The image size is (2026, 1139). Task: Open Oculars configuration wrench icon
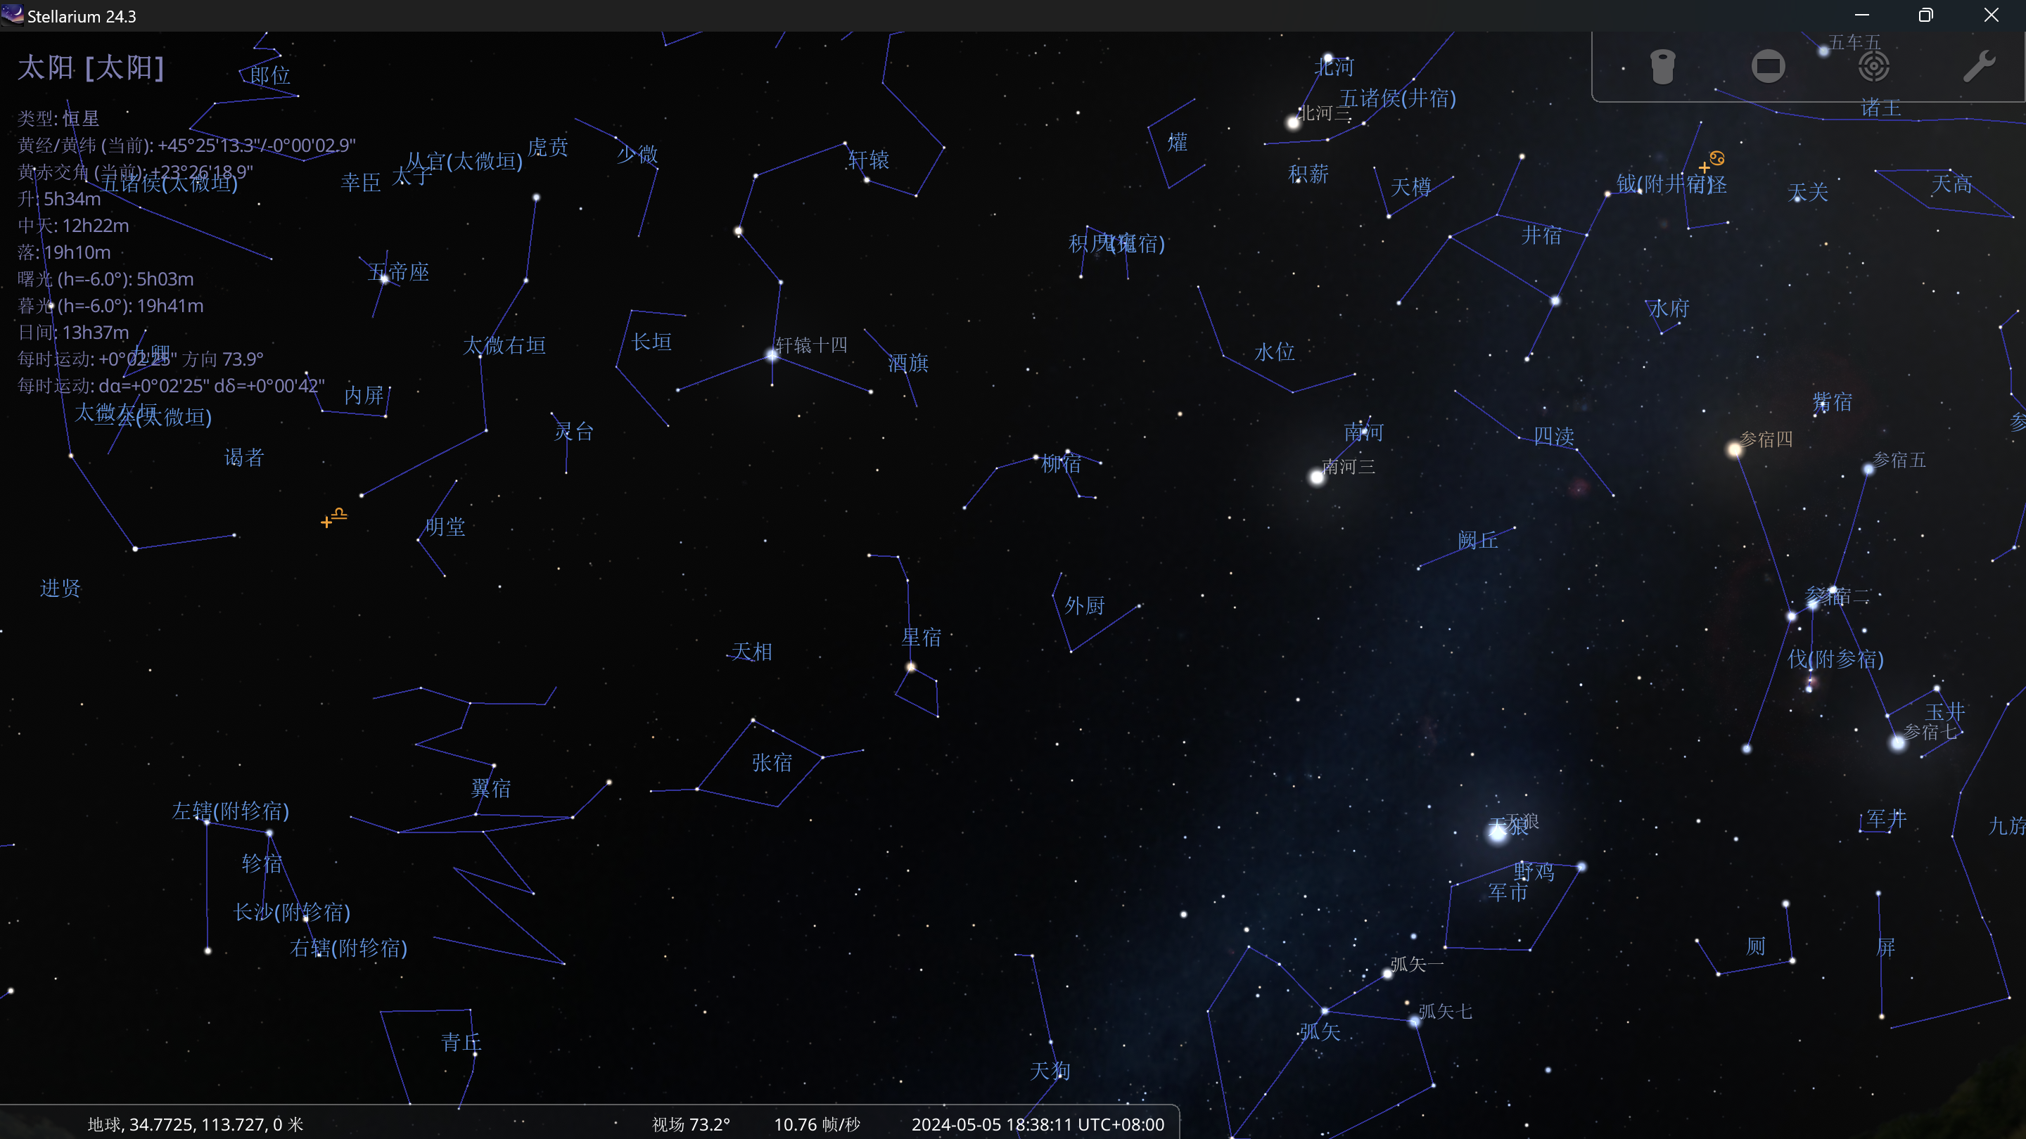pos(1979,66)
